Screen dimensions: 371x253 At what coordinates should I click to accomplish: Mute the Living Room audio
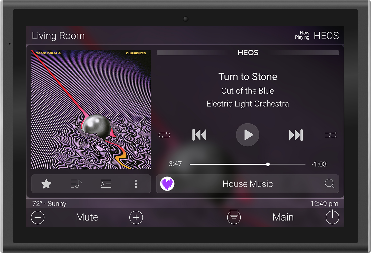(87, 217)
